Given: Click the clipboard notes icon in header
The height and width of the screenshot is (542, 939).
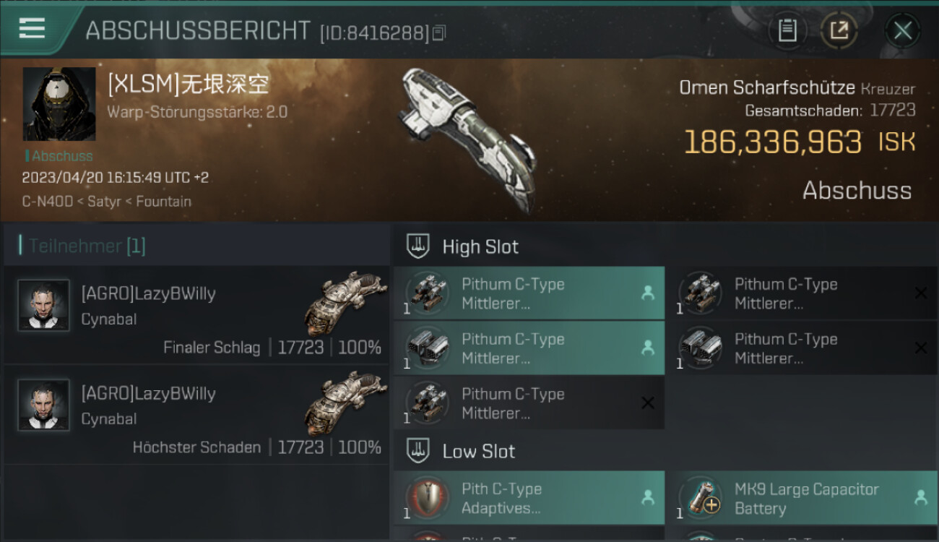Looking at the screenshot, I should point(787,30).
